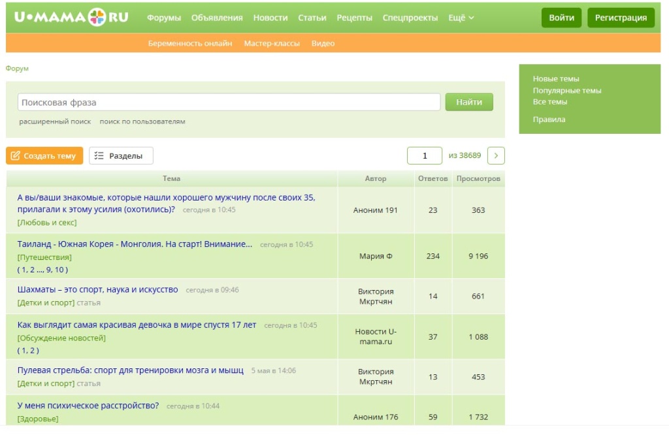
Task: Open the Форумы menu item
Action: pyautogui.click(x=164, y=18)
